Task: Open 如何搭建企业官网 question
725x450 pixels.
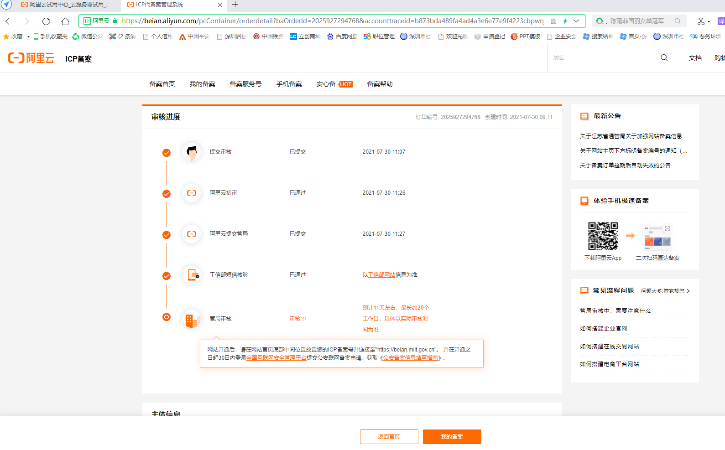Action: click(x=603, y=329)
